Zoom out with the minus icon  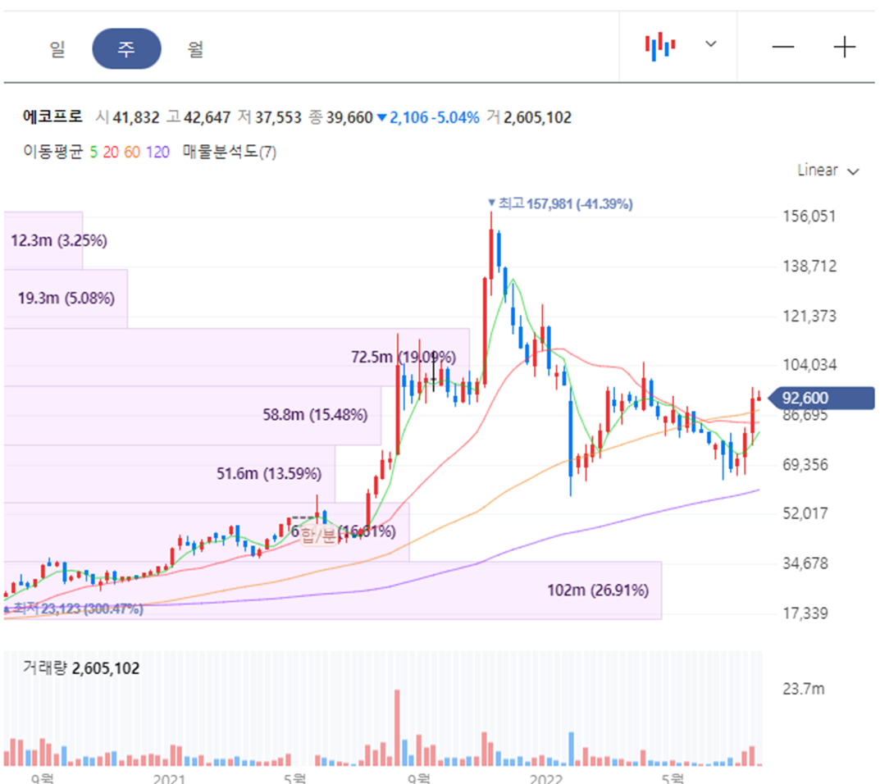pos(783,47)
